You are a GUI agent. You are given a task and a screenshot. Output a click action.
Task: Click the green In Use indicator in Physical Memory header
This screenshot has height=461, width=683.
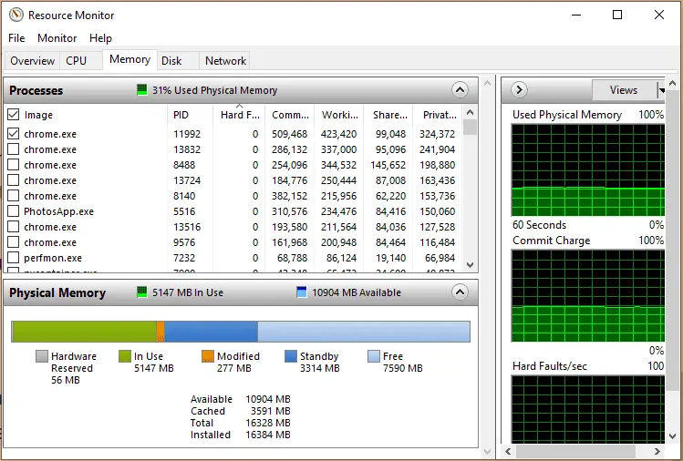142,292
